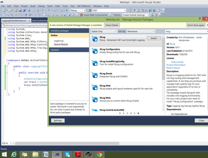Screen dimensions: 208x158
Task: Click the Toolbox wrench toolbar icon
Action: tap(146, 10)
